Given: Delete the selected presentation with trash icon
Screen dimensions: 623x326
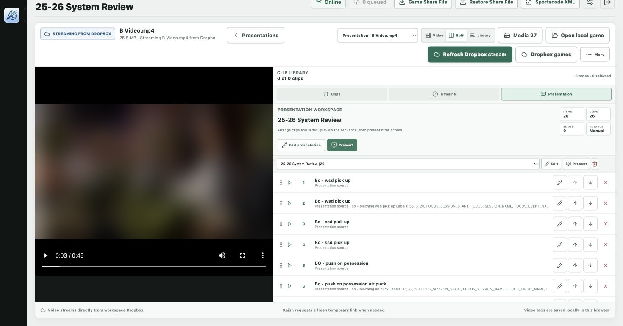Looking at the screenshot, I should click(595, 164).
